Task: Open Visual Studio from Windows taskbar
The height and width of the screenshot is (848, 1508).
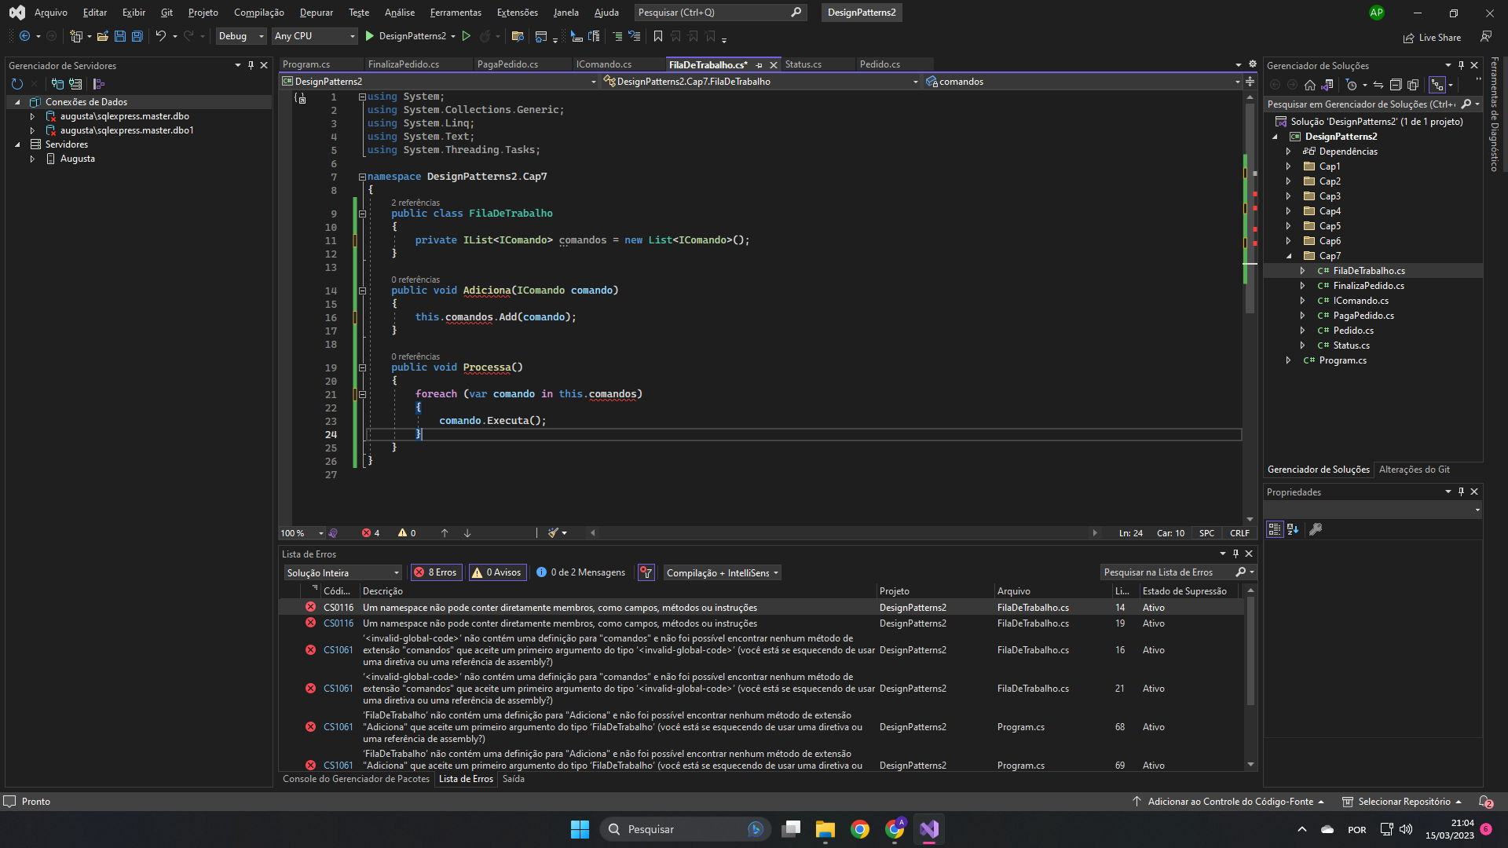Action: point(929,829)
